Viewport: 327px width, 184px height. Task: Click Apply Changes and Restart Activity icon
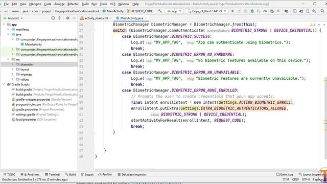[x=239, y=11]
